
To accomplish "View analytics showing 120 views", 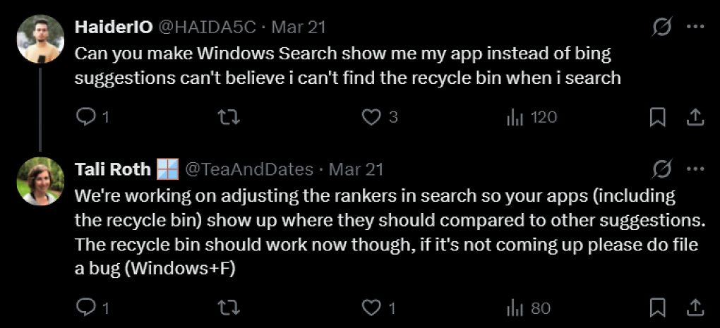I will (515, 118).
